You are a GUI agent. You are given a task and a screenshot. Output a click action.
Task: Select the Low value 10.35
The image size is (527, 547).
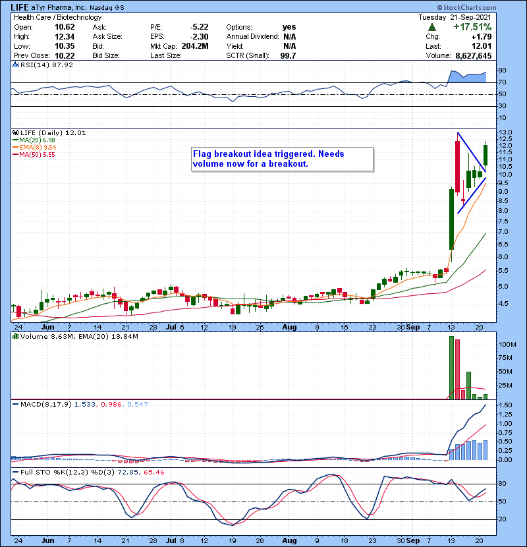(65, 46)
